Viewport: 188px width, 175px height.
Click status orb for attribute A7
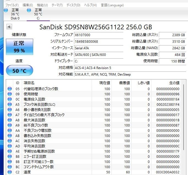[10, 115]
